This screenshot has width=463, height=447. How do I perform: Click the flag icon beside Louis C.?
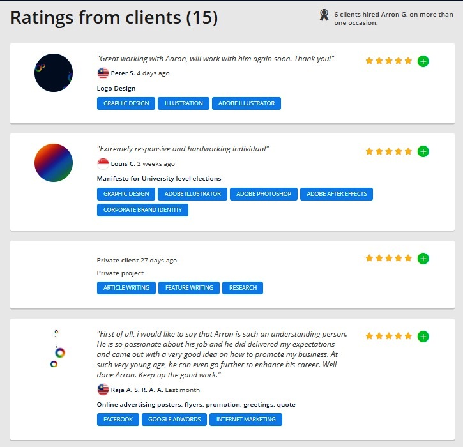pos(103,164)
